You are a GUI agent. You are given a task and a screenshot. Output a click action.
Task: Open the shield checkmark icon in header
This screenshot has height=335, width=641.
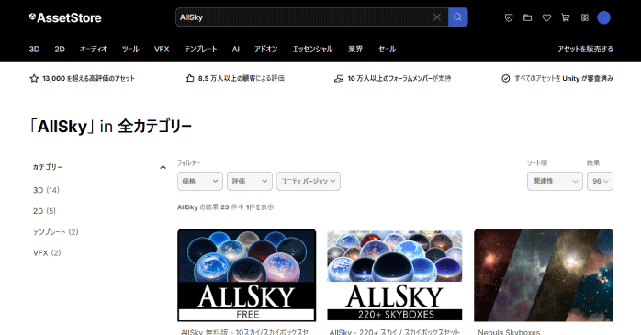click(509, 17)
